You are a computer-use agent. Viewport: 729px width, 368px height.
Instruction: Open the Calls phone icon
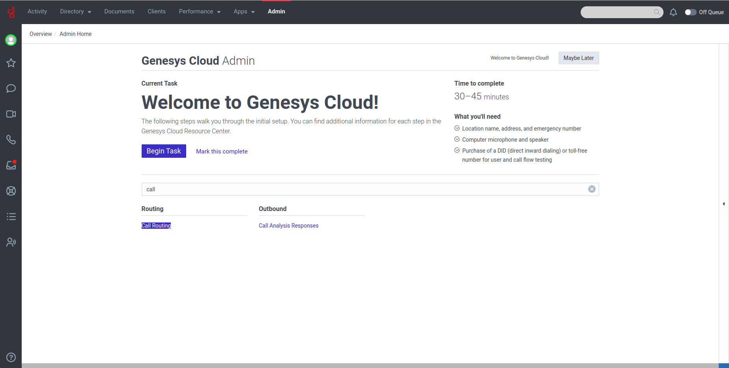coord(11,140)
